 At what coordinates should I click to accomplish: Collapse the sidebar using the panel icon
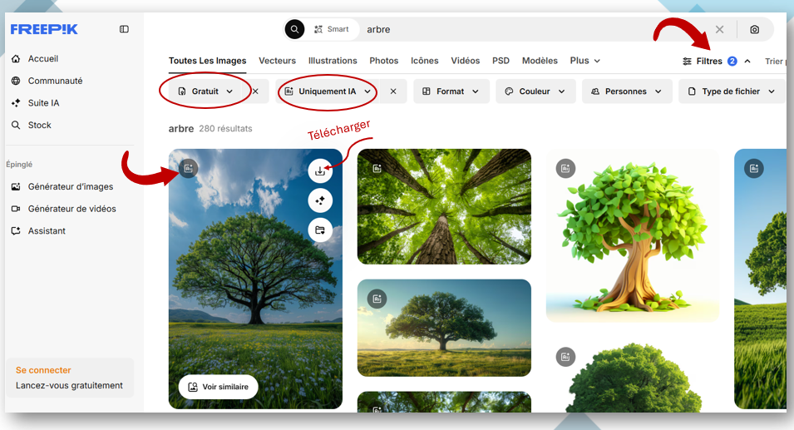(124, 29)
